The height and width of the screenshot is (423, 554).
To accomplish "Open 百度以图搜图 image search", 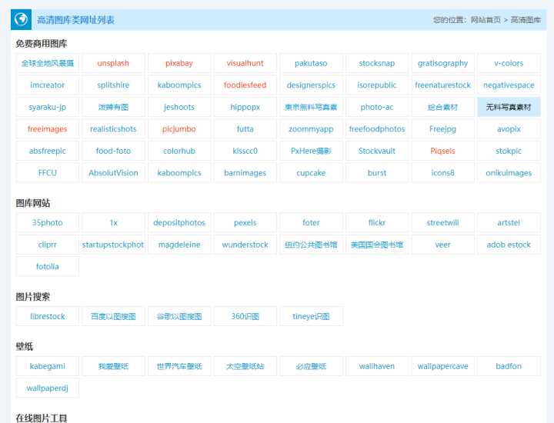I will 113,316.
